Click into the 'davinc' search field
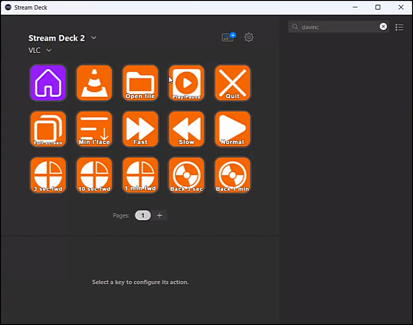Screen dimensions: 413x325 click(x=339, y=27)
